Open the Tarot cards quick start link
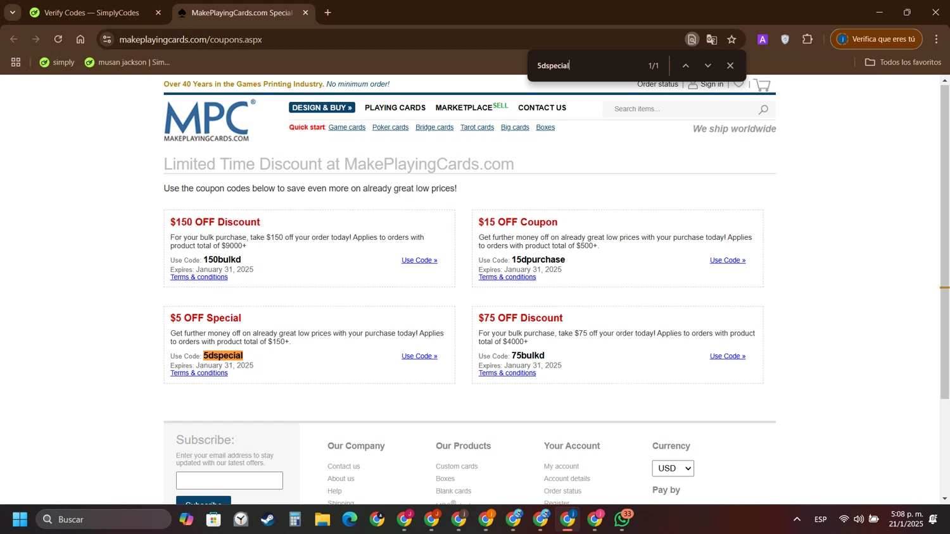Image resolution: width=950 pixels, height=534 pixels. 477,127
